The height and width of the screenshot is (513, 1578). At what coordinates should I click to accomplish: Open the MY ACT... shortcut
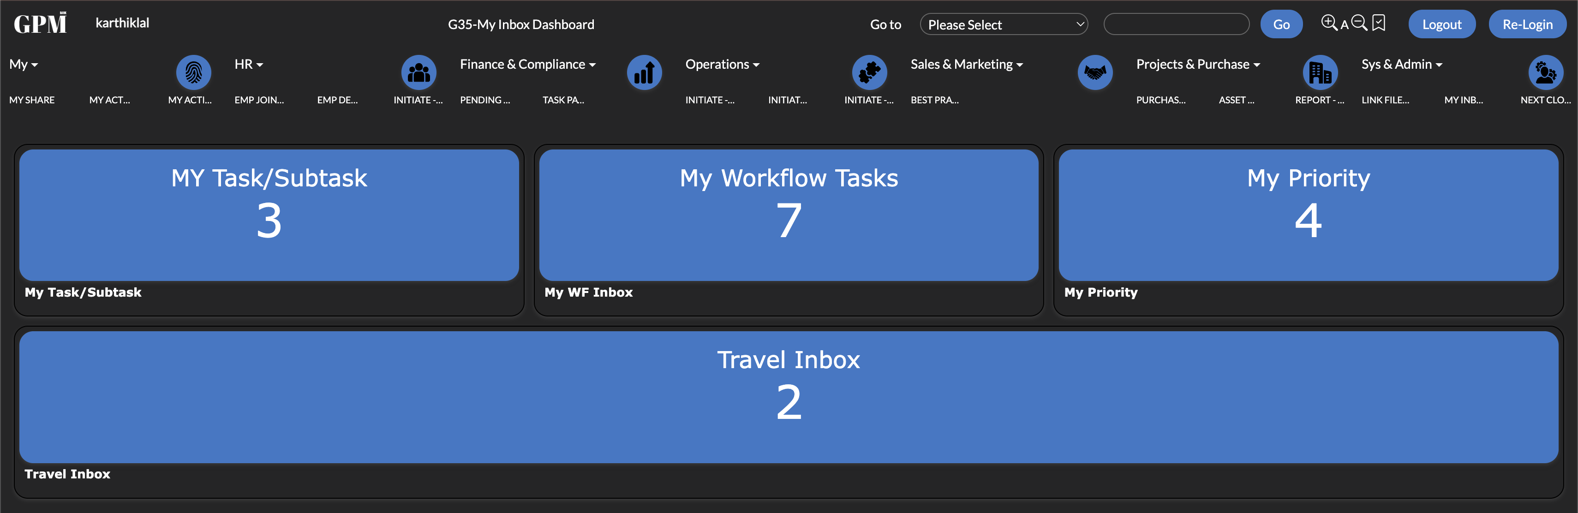pos(110,100)
